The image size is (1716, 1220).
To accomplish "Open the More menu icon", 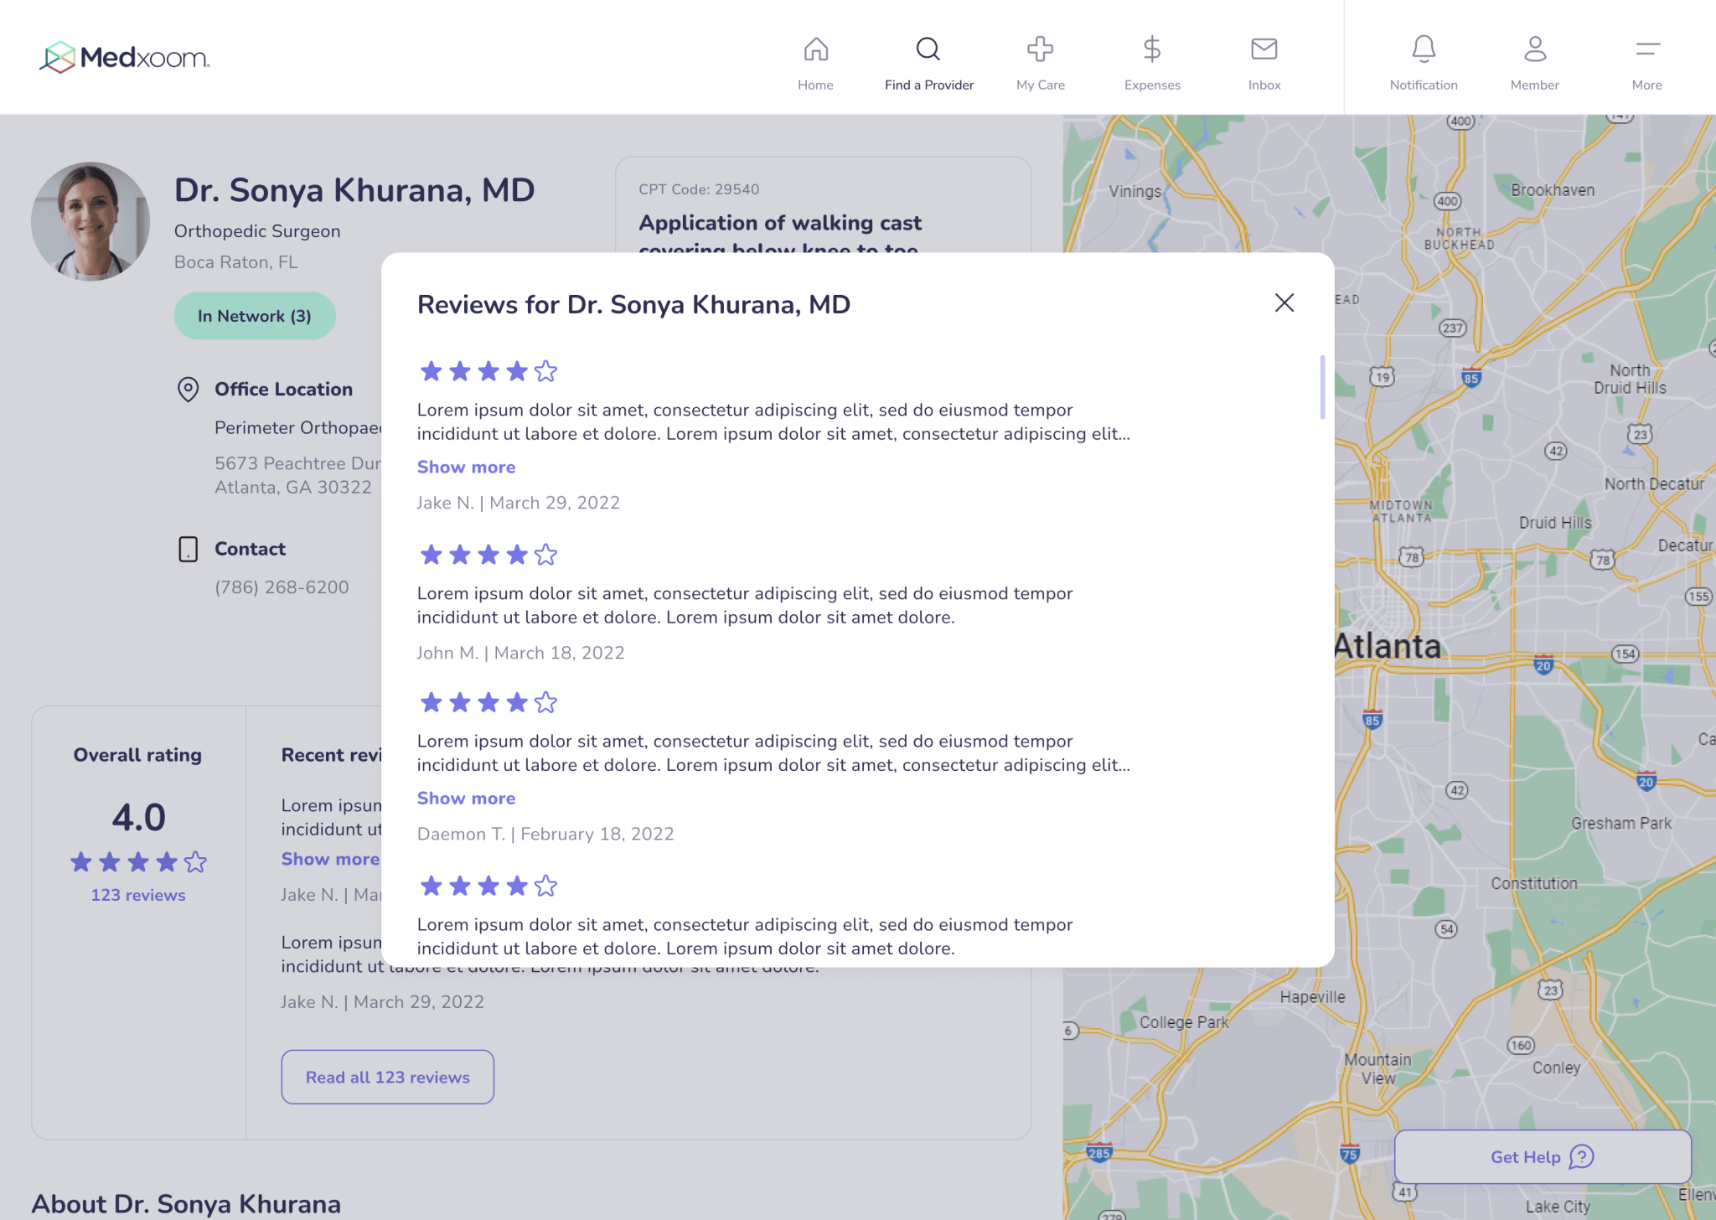I will pos(1647,49).
